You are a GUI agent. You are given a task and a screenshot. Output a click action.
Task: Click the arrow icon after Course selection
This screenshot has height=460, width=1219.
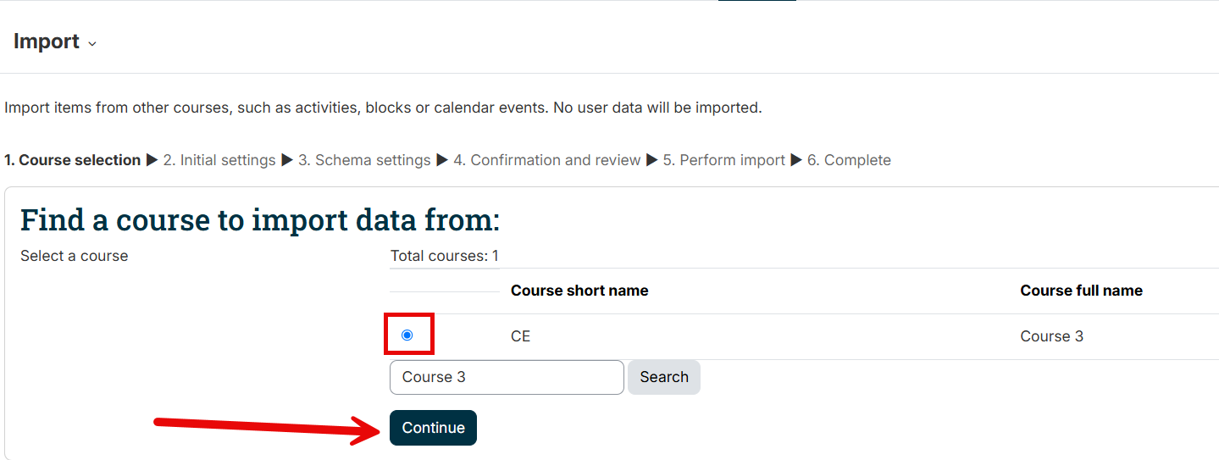152,160
